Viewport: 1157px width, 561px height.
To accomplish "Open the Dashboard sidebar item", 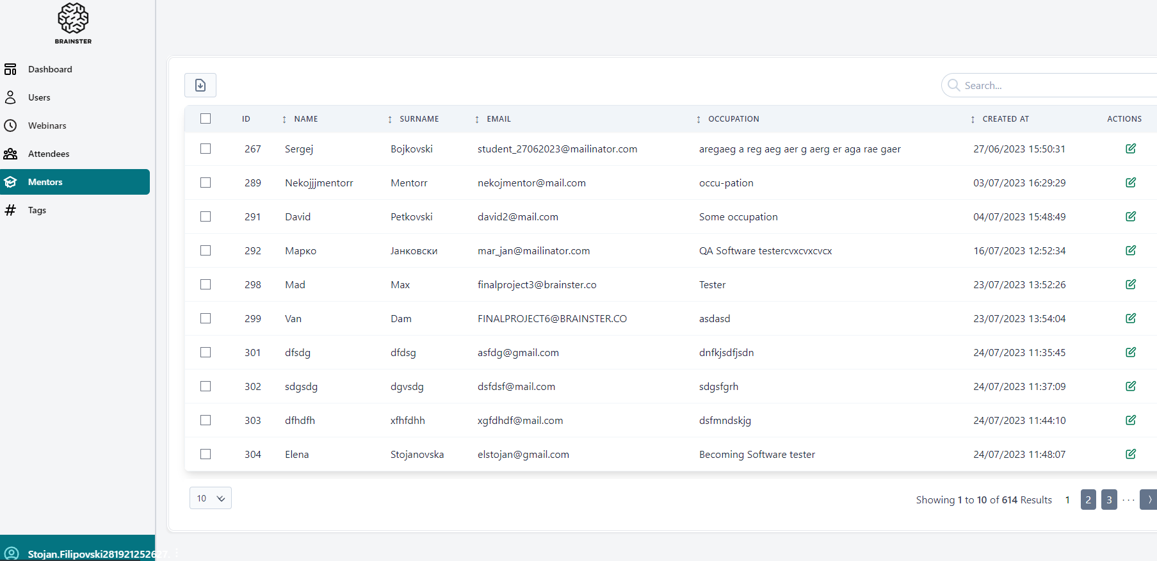I will 50,69.
